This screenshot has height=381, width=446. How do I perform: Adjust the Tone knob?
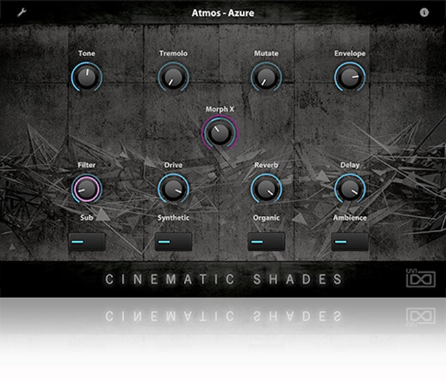[86, 77]
